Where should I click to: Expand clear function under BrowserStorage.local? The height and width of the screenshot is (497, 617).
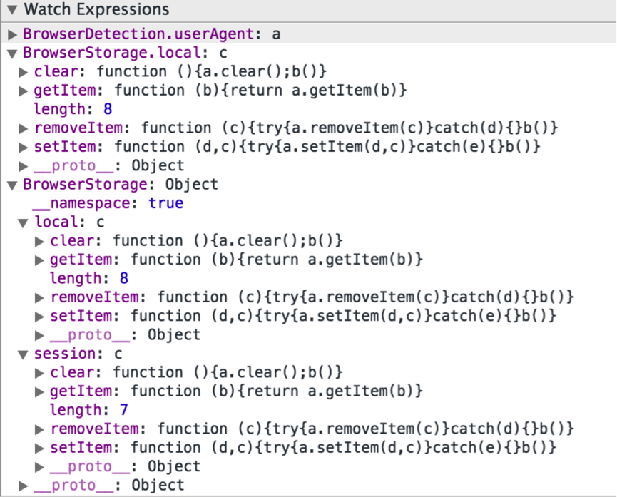pyautogui.click(x=24, y=73)
